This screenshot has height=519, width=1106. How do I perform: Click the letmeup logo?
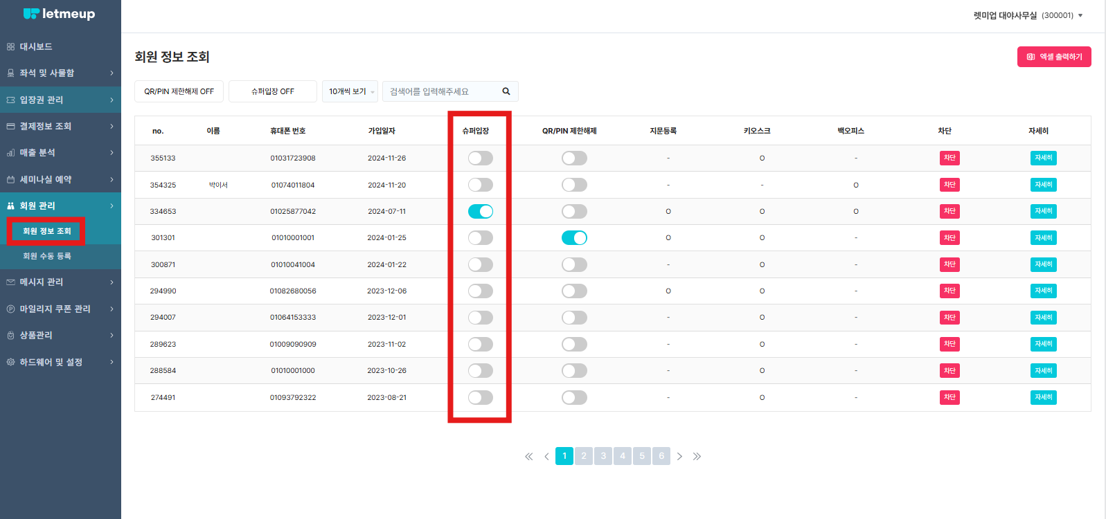(x=59, y=14)
